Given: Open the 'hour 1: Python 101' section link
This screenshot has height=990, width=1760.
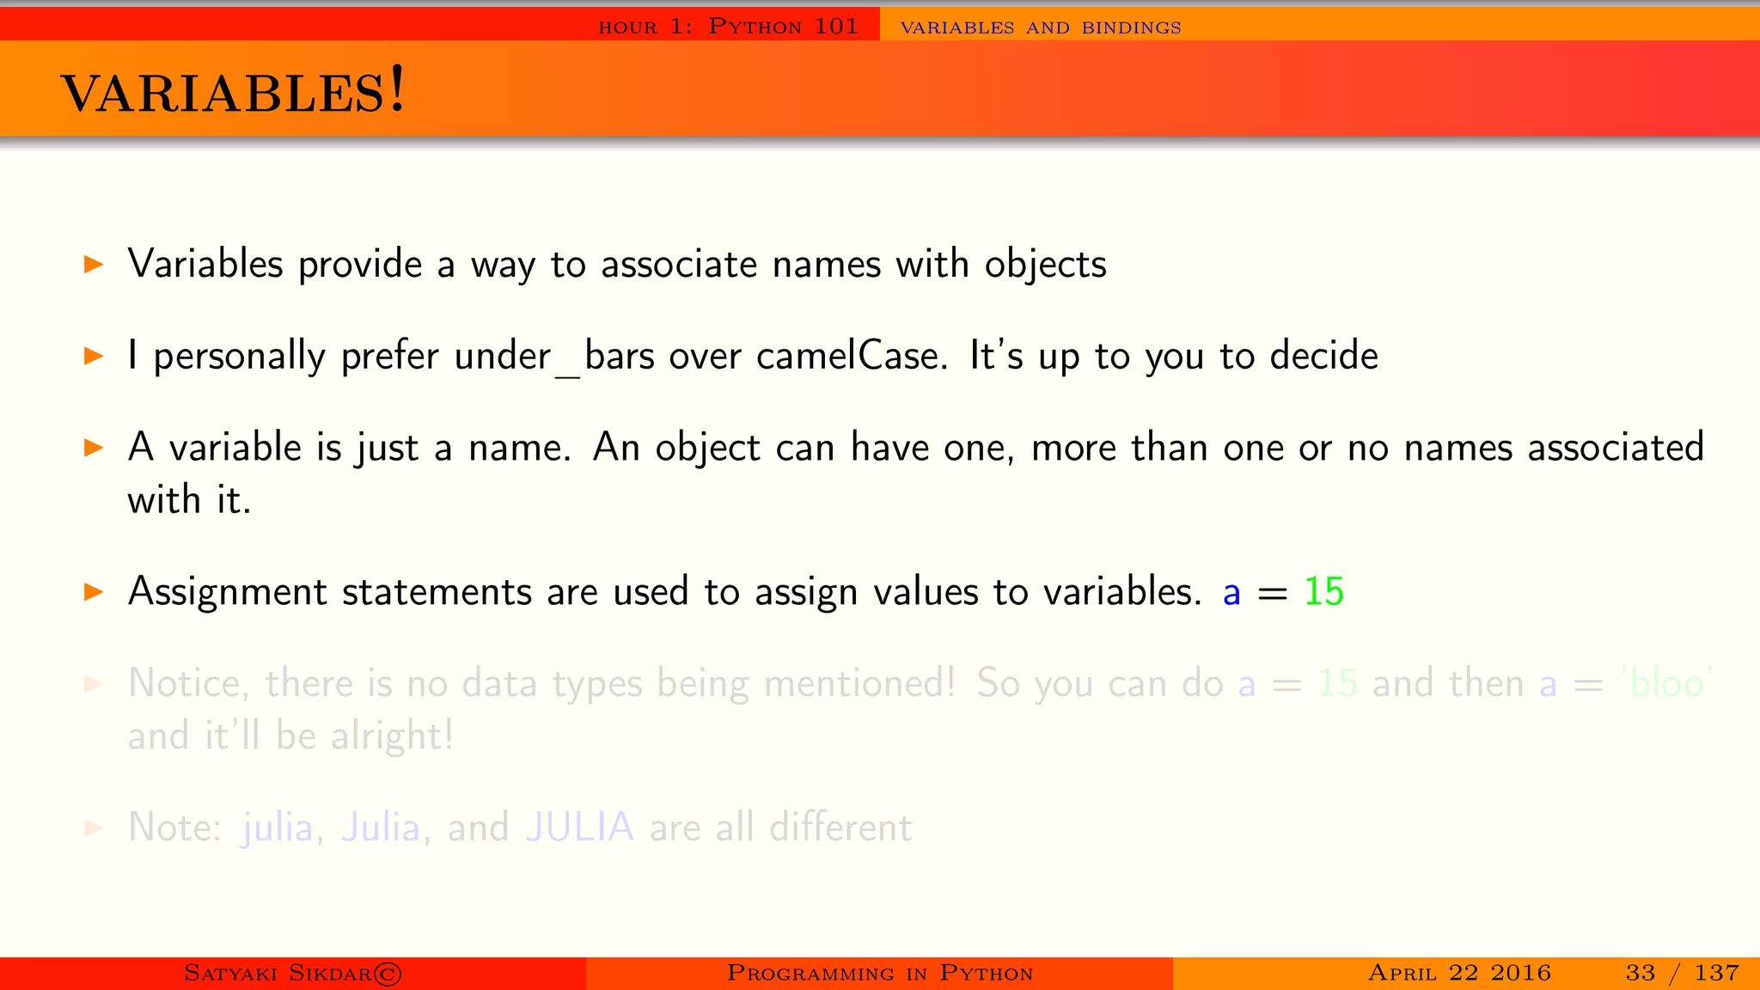Looking at the screenshot, I should click(728, 27).
